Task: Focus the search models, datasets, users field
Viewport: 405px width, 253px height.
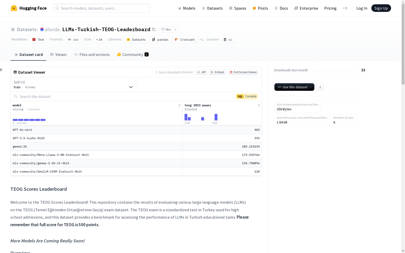Action: click(101, 8)
